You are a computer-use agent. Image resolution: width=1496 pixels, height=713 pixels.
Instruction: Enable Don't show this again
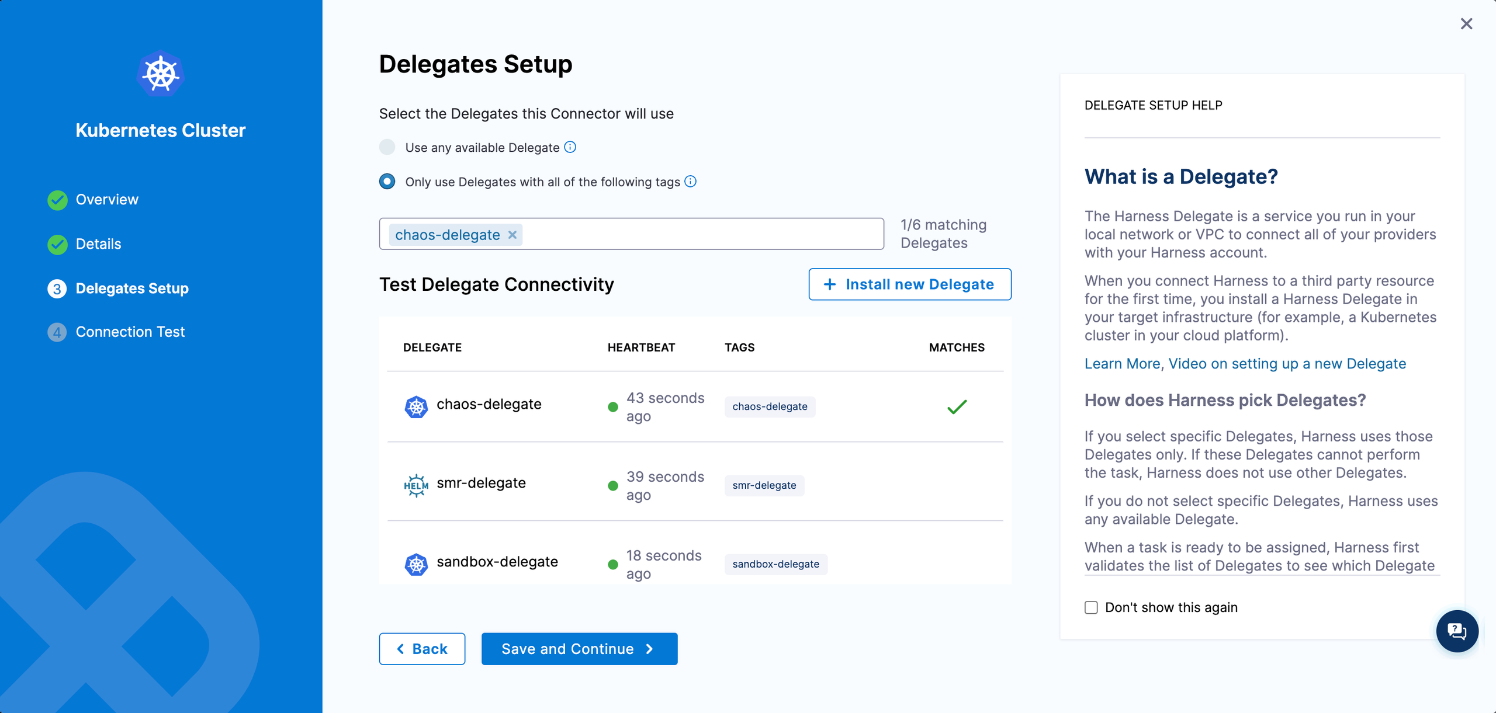(x=1090, y=607)
